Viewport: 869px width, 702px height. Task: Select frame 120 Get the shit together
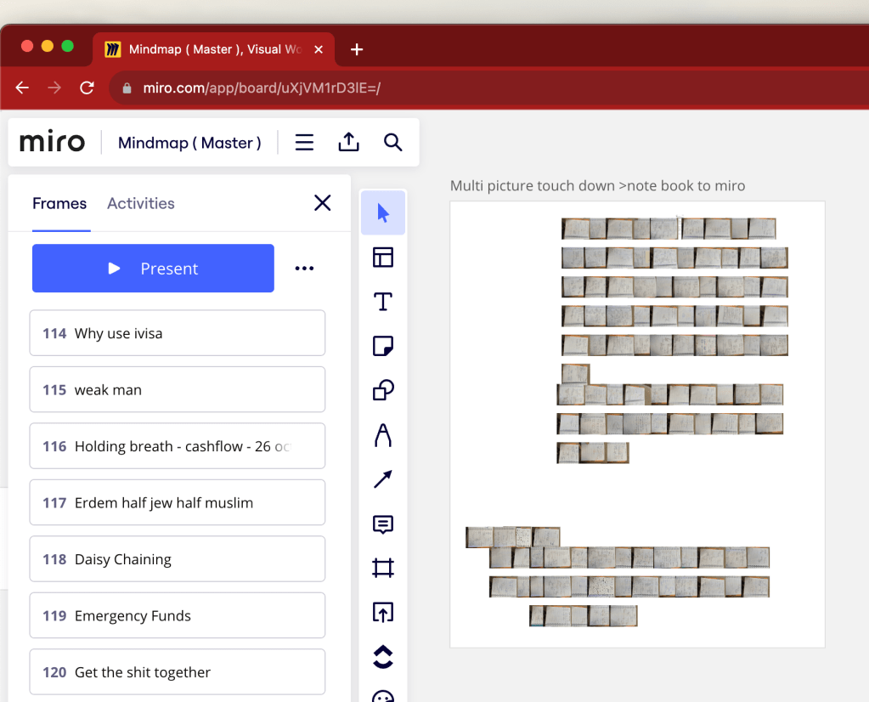(x=178, y=672)
